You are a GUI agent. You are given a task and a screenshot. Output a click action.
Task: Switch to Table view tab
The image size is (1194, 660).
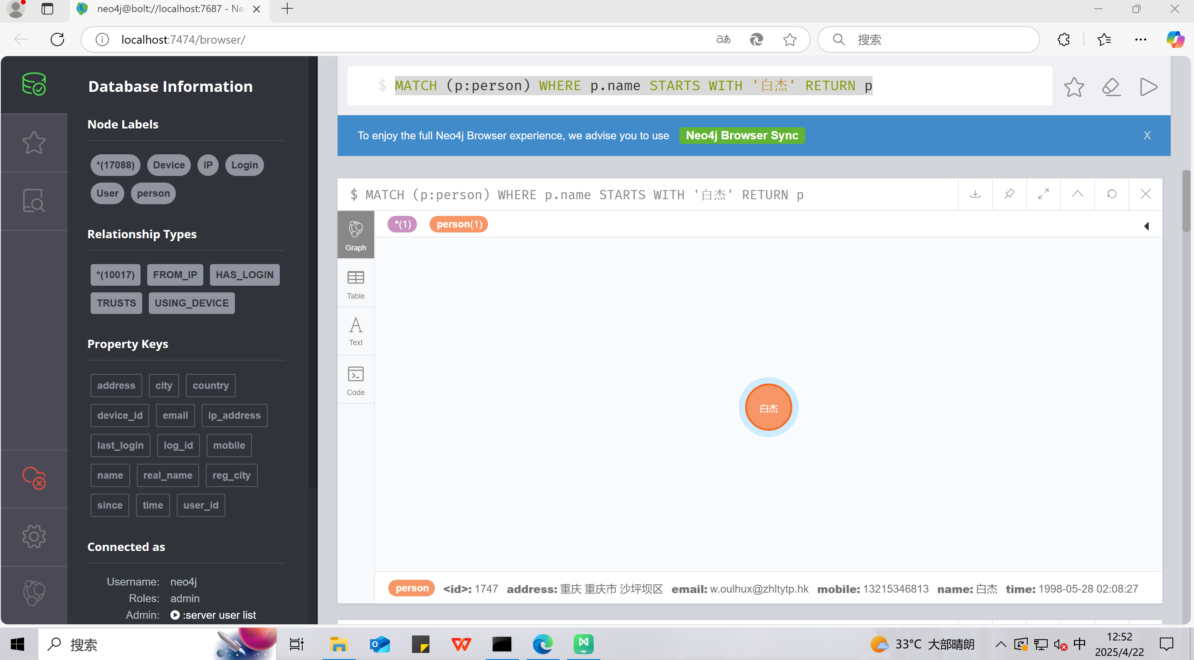coord(355,285)
